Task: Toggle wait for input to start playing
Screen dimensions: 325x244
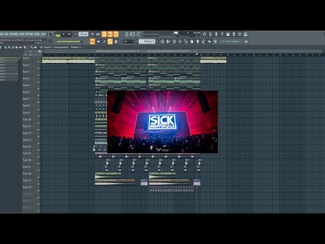Action: (98, 34)
